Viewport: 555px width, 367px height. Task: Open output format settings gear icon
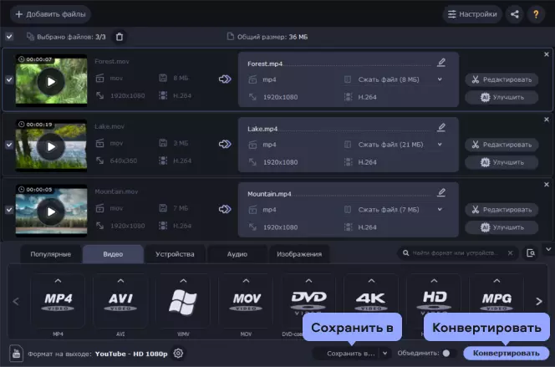coord(178,353)
